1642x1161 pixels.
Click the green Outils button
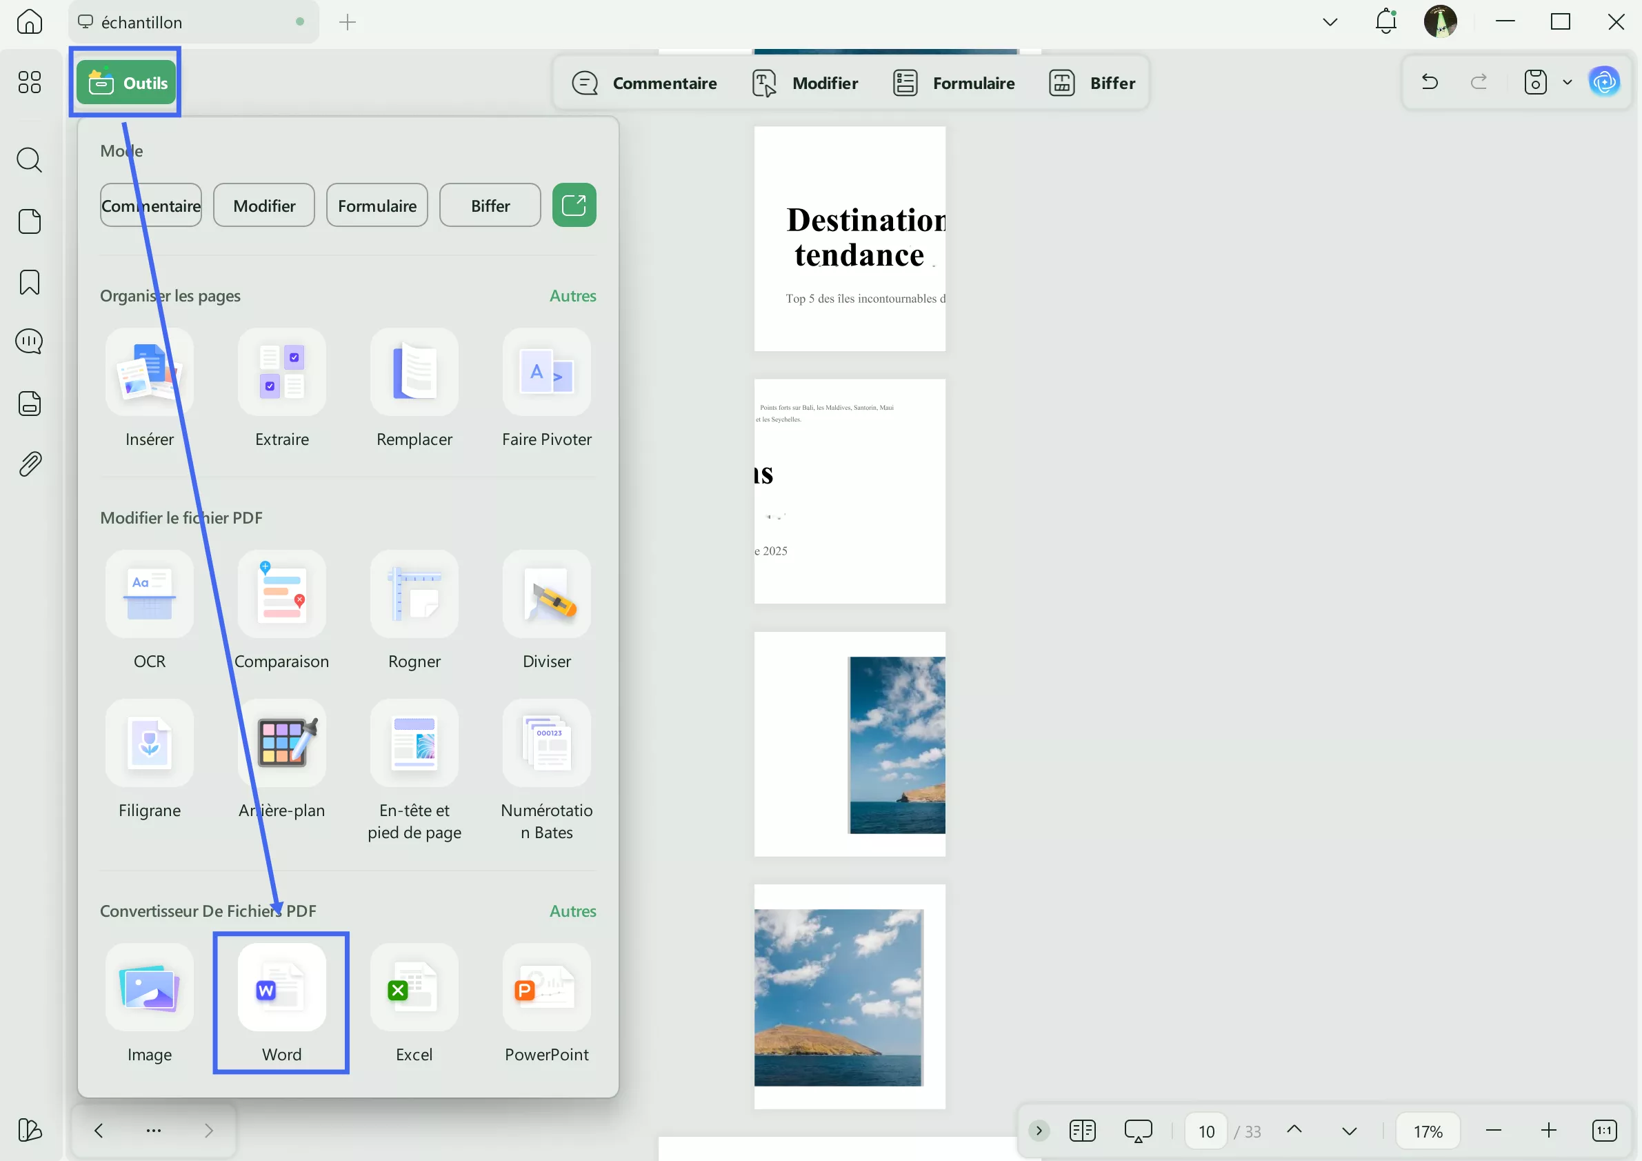[x=127, y=83]
